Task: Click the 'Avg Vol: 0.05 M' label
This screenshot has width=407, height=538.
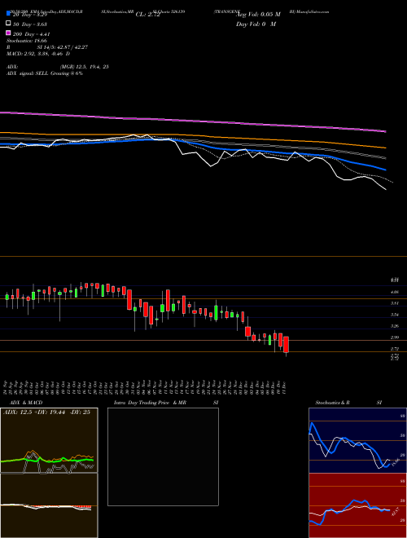Action: 258,15
